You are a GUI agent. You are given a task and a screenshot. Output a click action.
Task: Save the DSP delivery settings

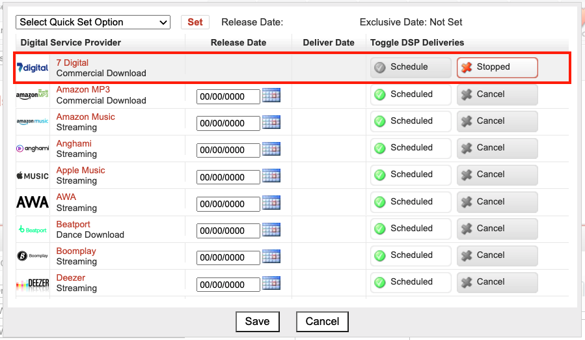click(x=258, y=321)
